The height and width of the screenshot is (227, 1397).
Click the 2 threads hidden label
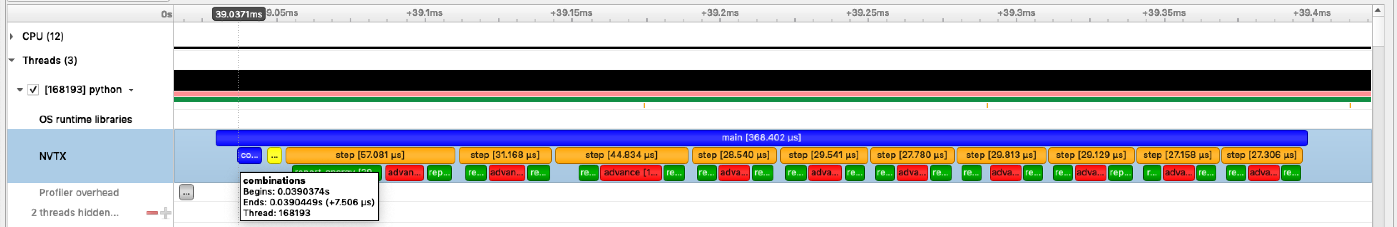[x=75, y=213]
